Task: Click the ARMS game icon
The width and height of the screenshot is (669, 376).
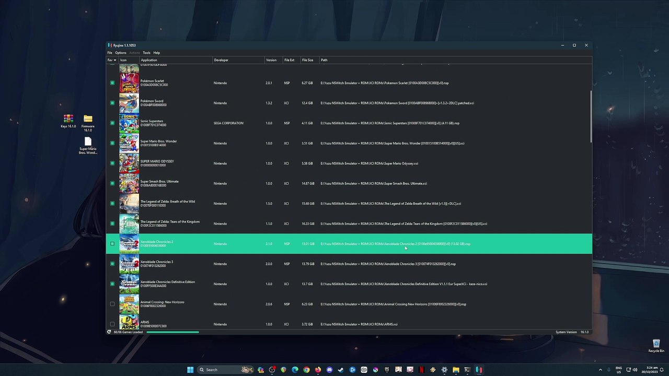Action: pyautogui.click(x=129, y=322)
